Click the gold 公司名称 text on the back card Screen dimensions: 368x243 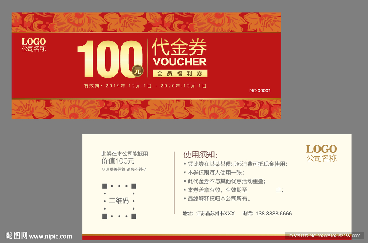pyautogui.click(x=322, y=158)
